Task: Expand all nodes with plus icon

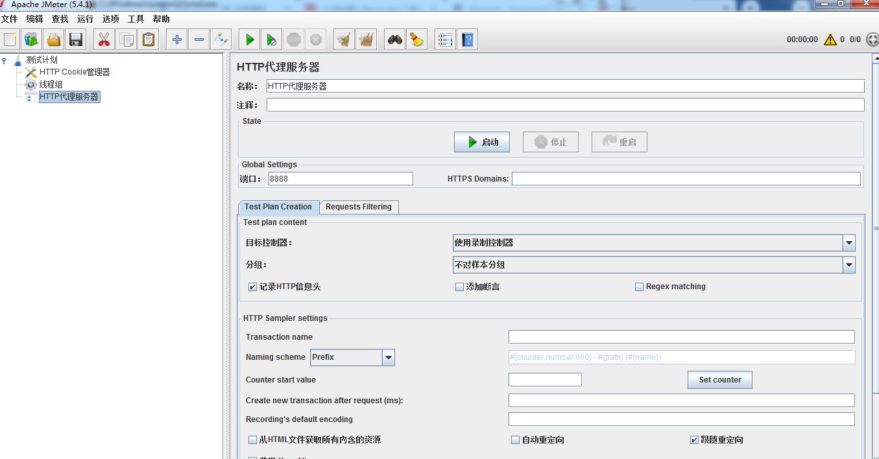Action: tap(176, 40)
